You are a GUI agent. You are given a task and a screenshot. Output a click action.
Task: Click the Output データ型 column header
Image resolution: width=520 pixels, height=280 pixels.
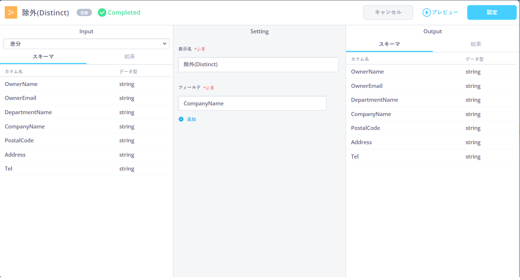click(475, 59)
